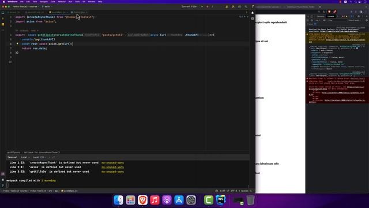The height and width of the screenshot is (208, 369).
Task: Open the console top context dropdown
Action: click(x=318, y=20)
